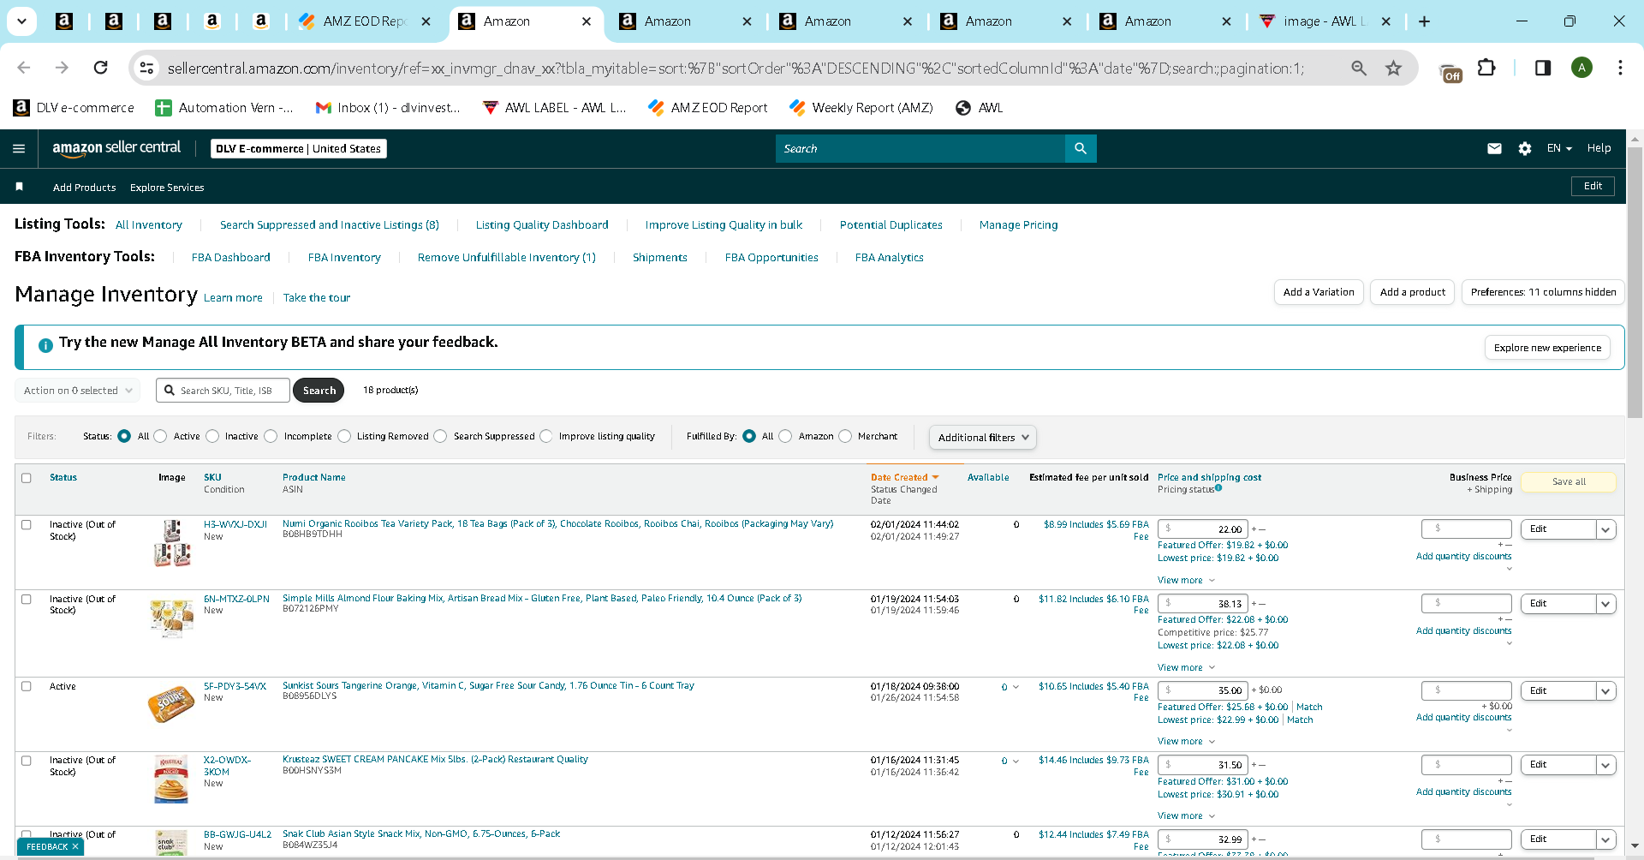
Task: Open the messages envelope icon
Action: click(x=1494, y=149)
